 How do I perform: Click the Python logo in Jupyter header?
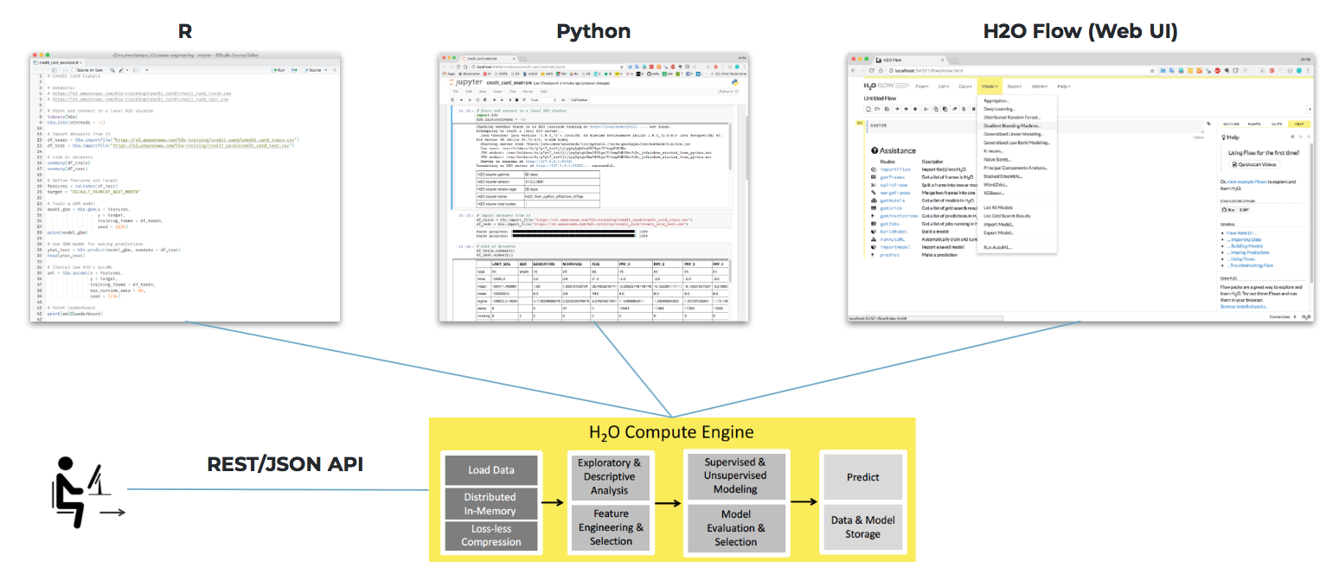click(x=734, y=82)
